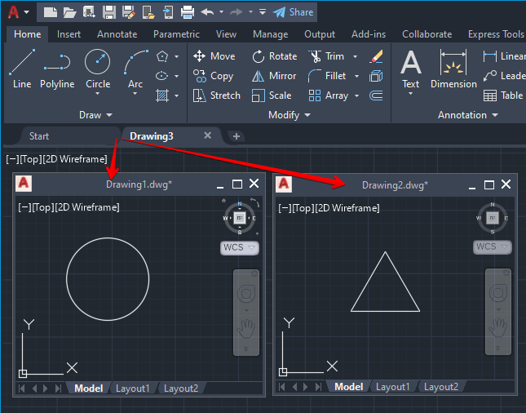Click the Polygon tool icon

(162, 56)
